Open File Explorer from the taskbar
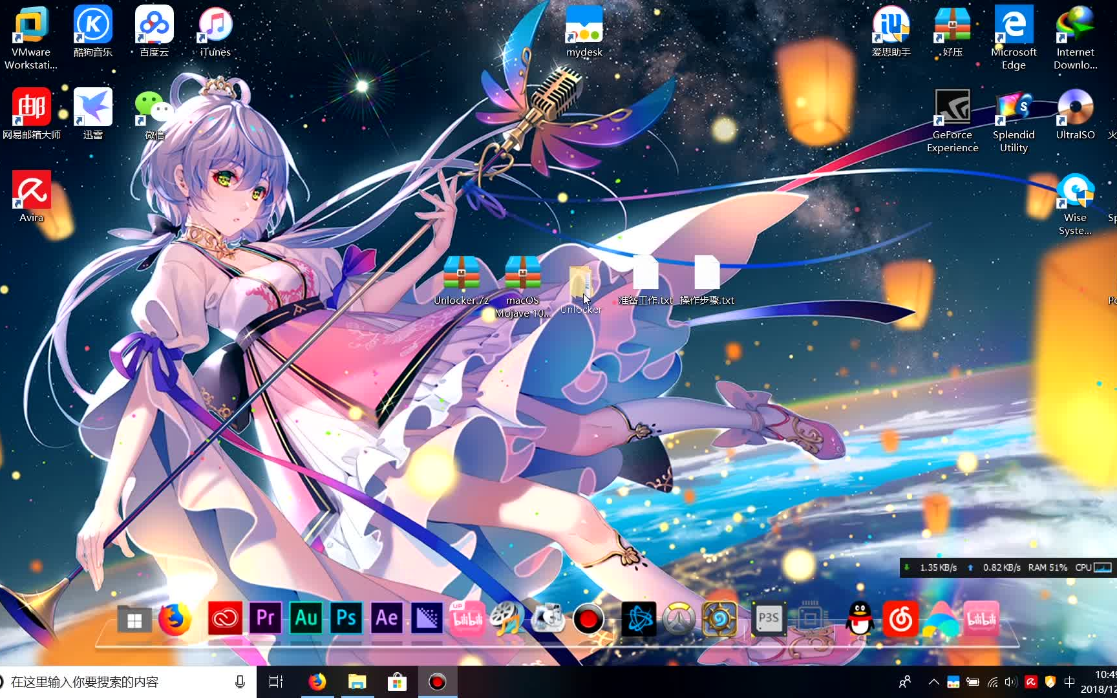The image size is (1117, 698). [357, 682]
